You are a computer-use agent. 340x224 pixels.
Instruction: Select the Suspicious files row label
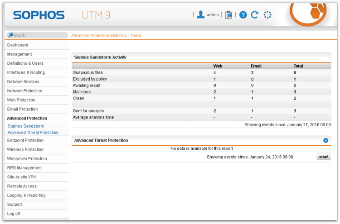88,72
